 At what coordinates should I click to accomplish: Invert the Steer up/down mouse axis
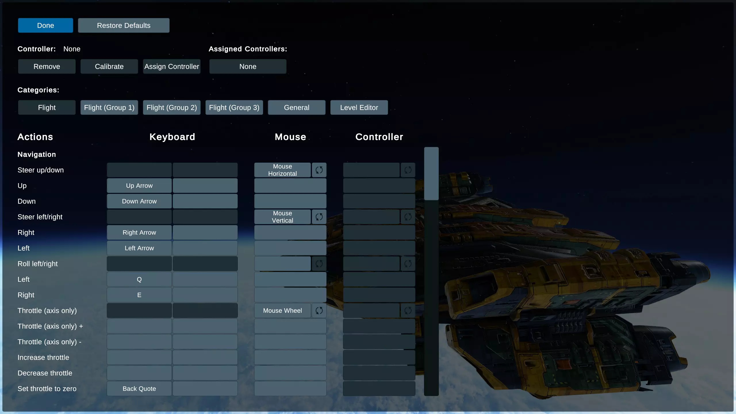click(x=319, y=170)
